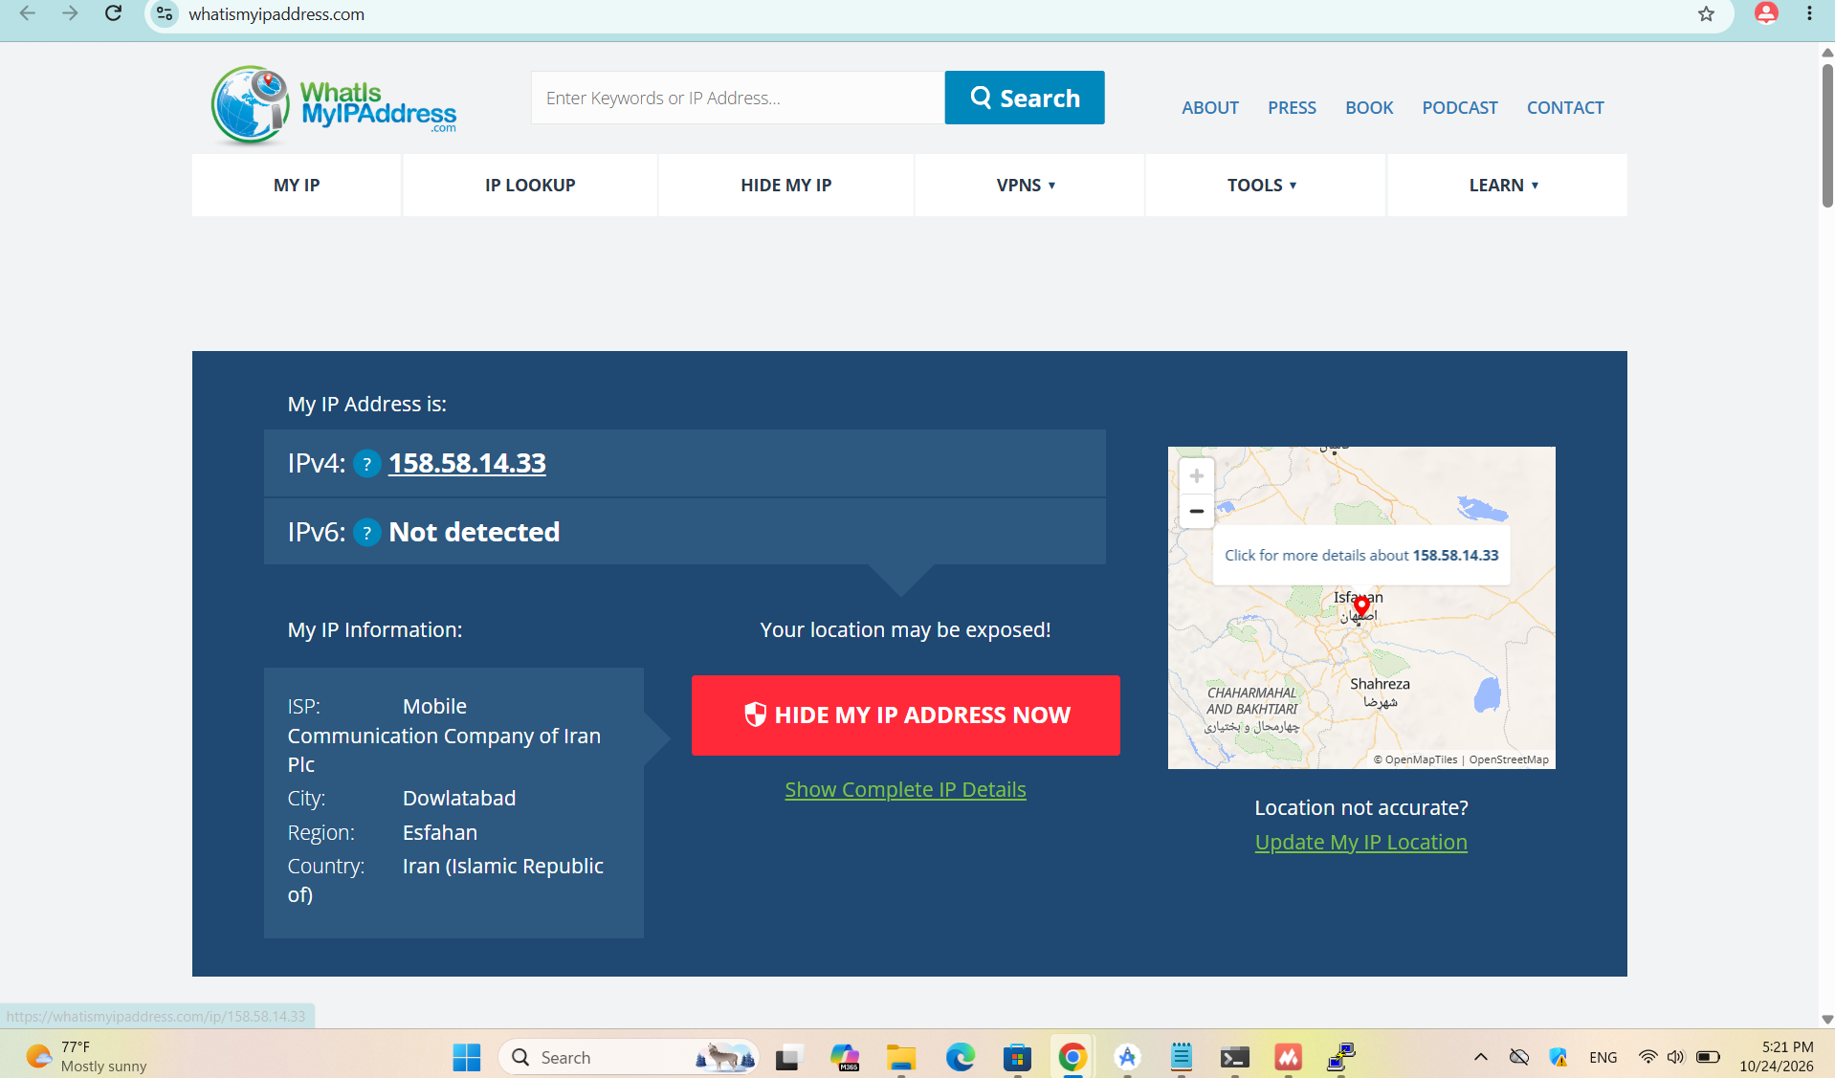Go to the PRESS page
This screenshot has height=1078, width=1835.
[x=1292, y=108]
